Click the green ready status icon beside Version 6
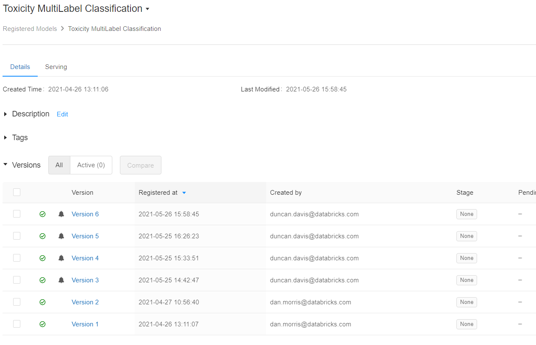 42,214
